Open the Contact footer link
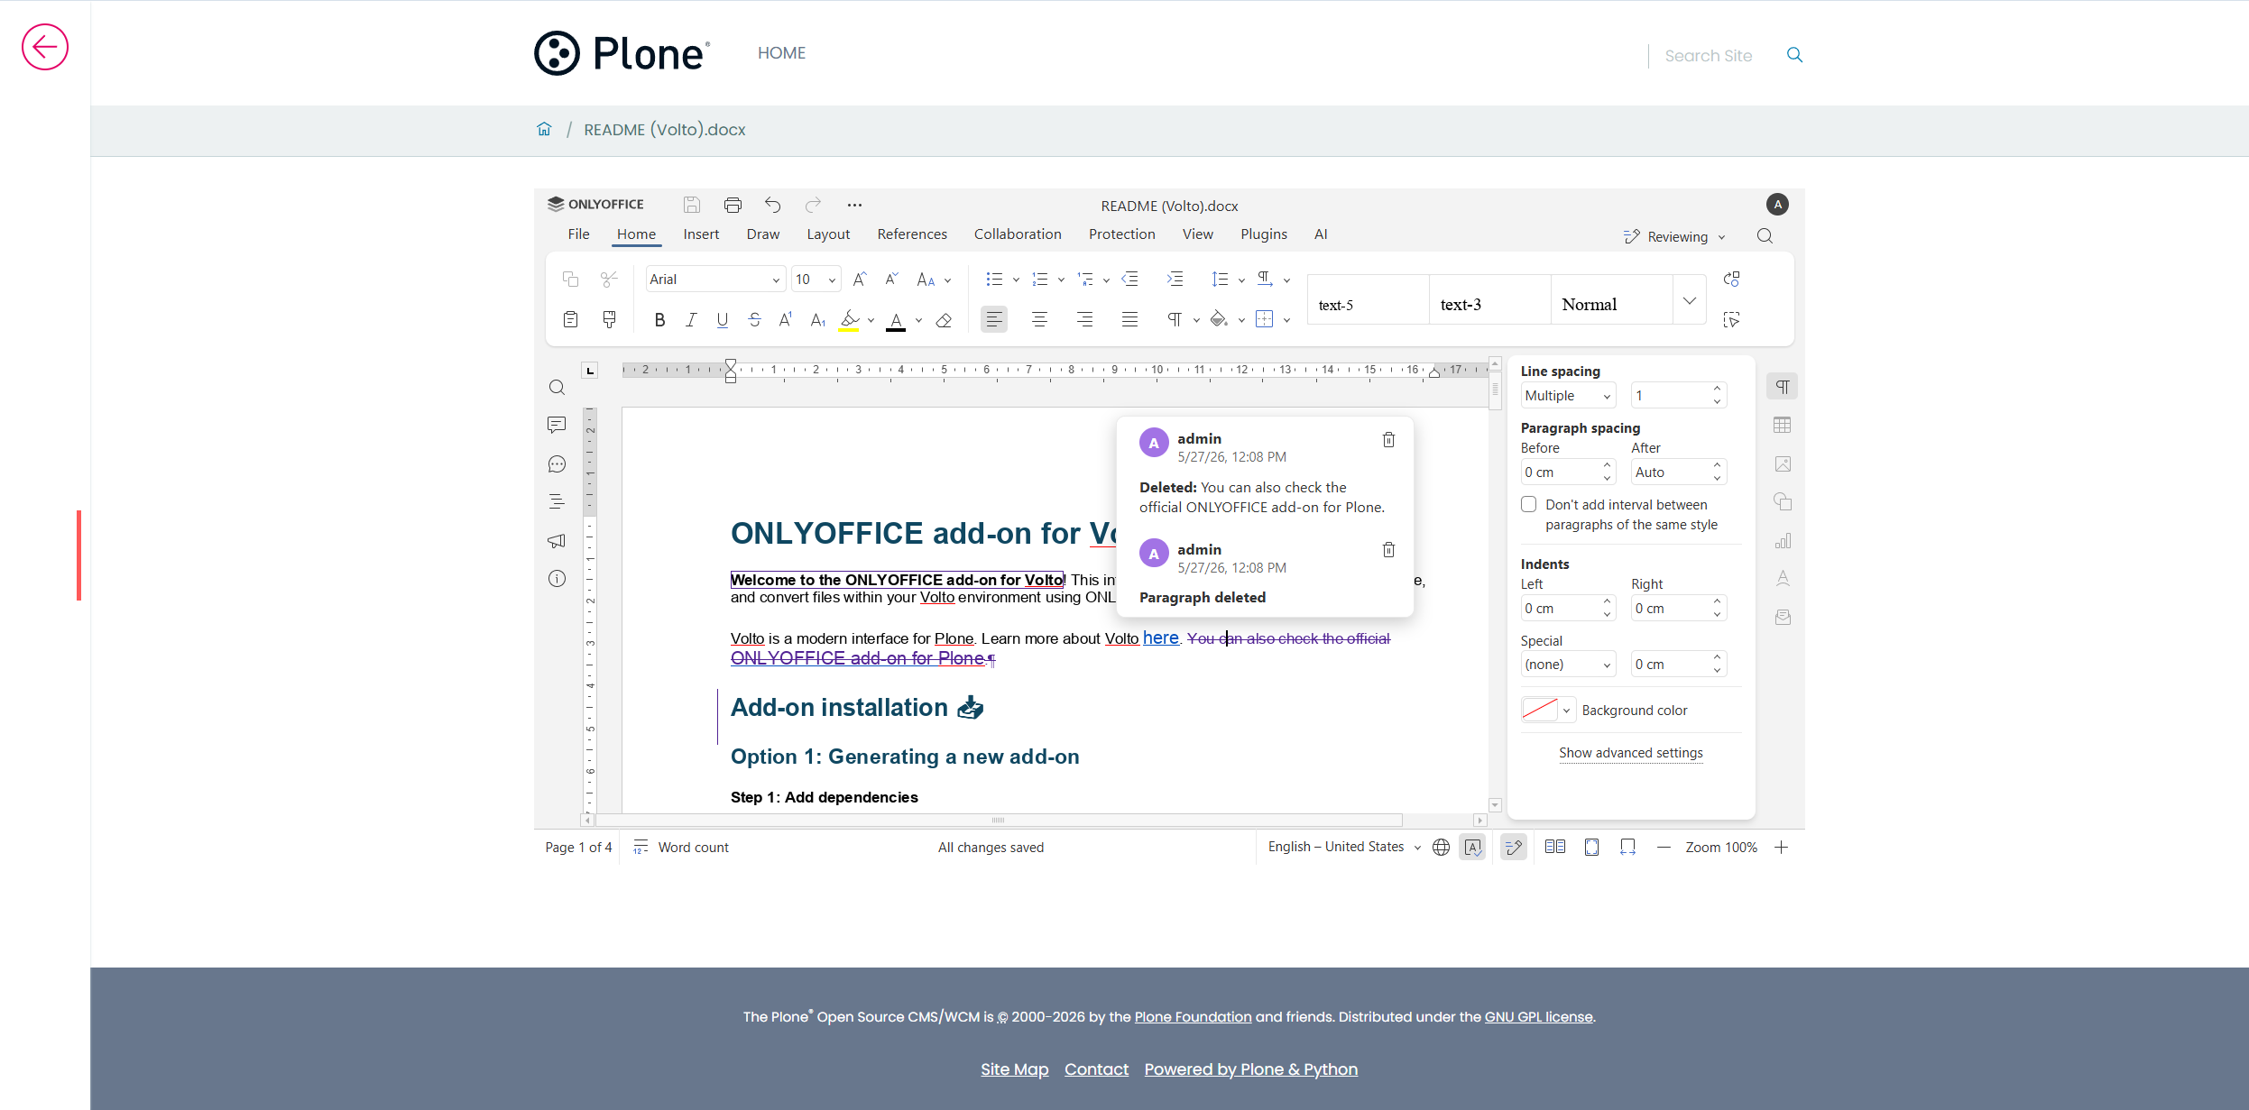 coord(1096,1069)
